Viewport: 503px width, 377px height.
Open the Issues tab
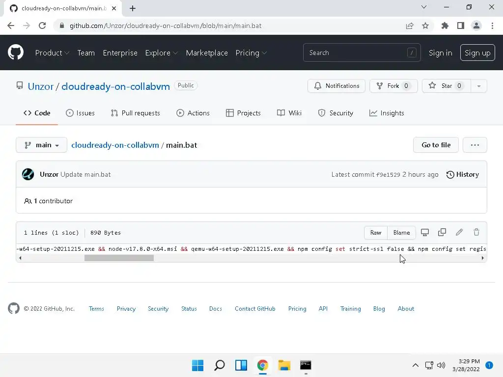(x=80, y=113)
